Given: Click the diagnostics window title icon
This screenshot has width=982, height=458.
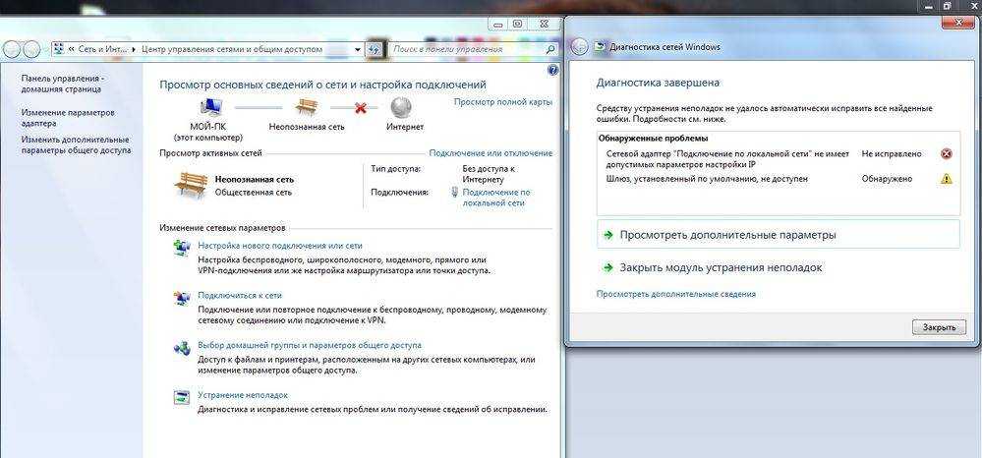Looking at the screenshot, I should 600,47.
